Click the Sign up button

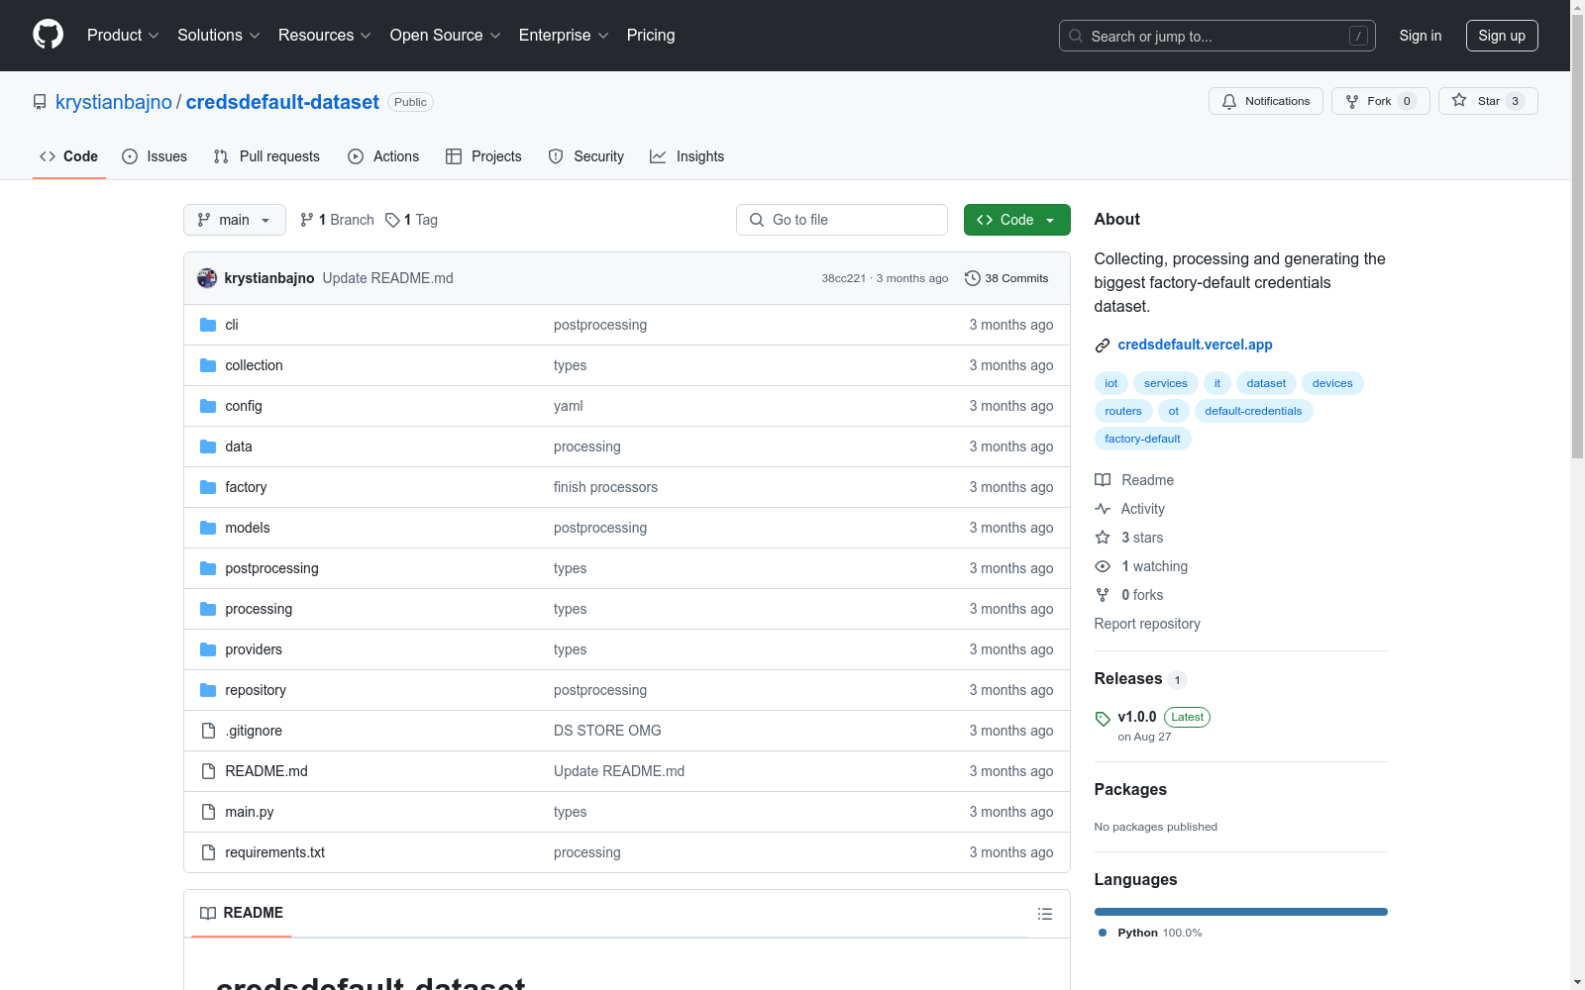pyautogui.click(x=1502, y=36)
